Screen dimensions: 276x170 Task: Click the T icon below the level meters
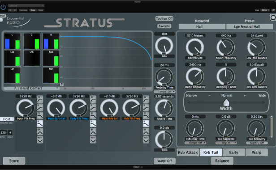[62, 85]
